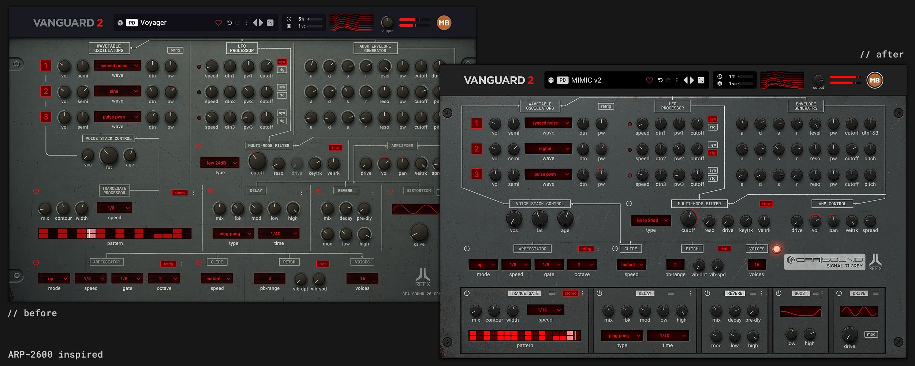Toggle Arpeggiator power in the MIMIC v2 window
The height and width of the screenshot is (366, 915).
pyautogui.click(x=467, y=249)
